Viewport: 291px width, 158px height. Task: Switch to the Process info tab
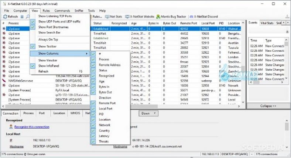(x=28, y=113)
